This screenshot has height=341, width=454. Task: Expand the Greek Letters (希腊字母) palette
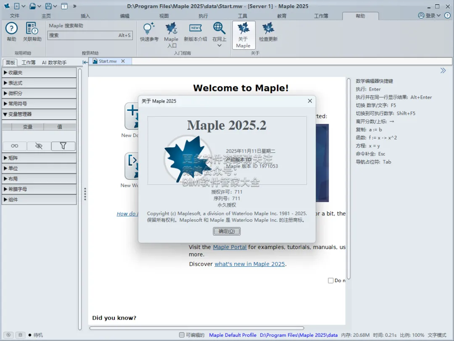(x=39, y=189)
